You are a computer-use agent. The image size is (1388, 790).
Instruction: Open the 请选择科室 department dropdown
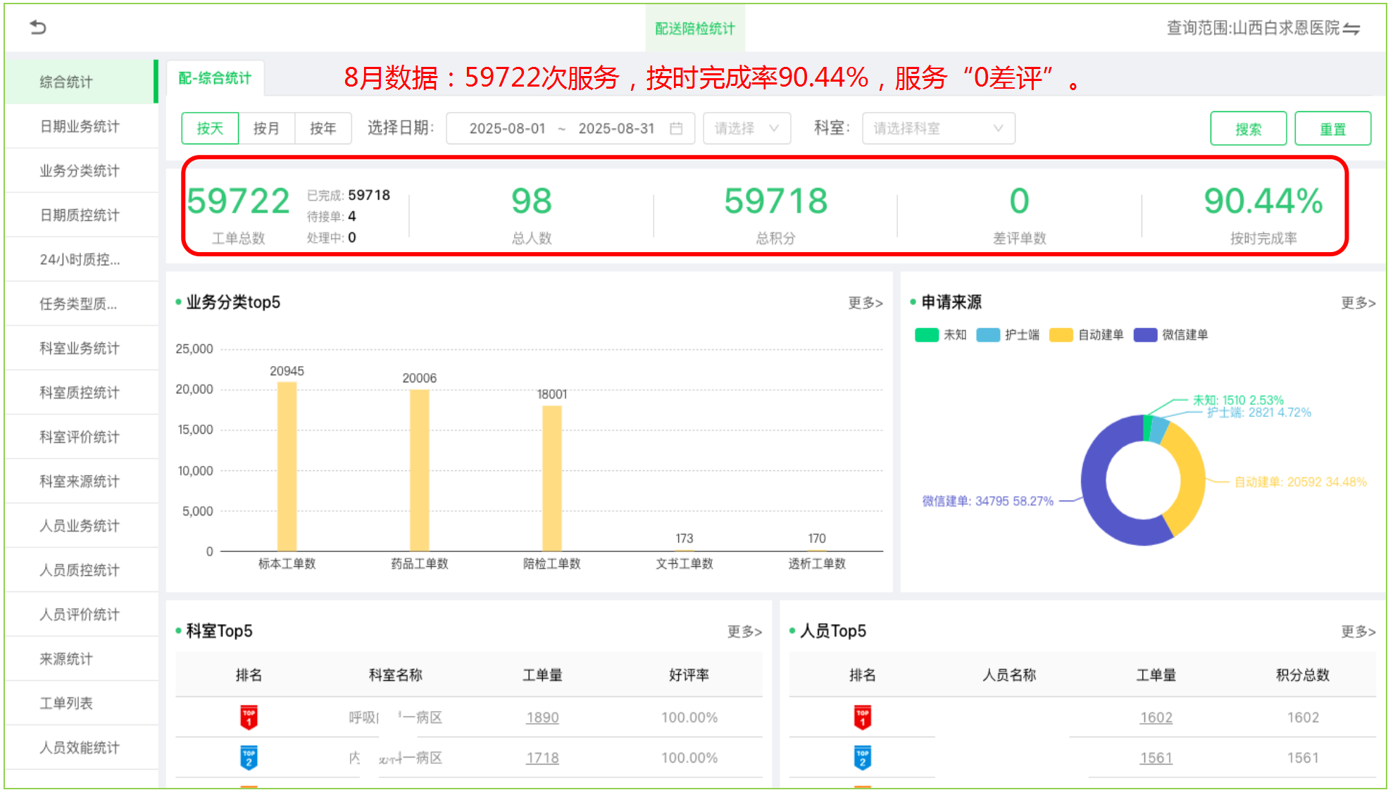click(938, 128)
